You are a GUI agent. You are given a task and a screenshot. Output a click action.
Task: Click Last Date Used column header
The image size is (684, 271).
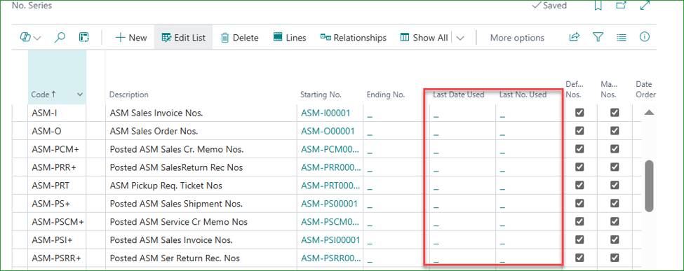pos(459,95)
